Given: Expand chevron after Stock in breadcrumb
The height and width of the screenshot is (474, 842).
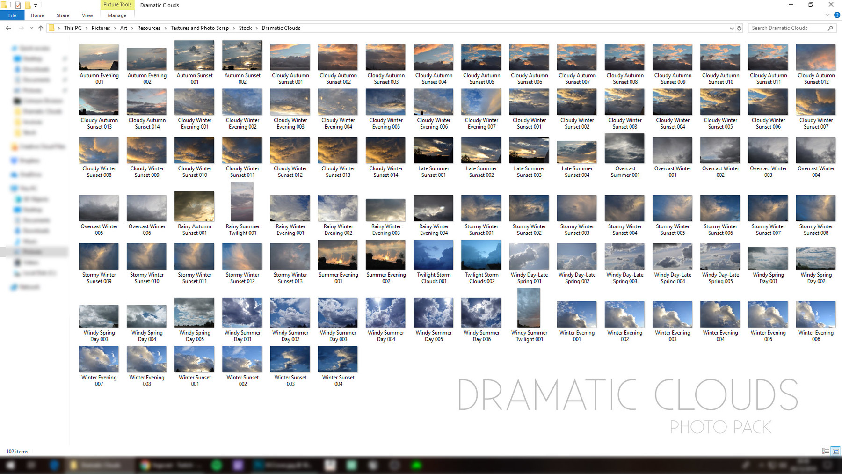Looking at the screenshot, I should click(257, 28).
